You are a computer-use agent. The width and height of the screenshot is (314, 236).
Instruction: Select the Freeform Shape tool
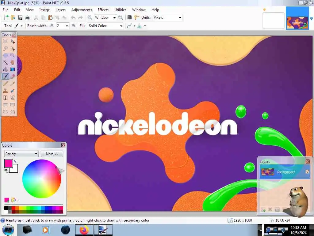pos(13,112)
